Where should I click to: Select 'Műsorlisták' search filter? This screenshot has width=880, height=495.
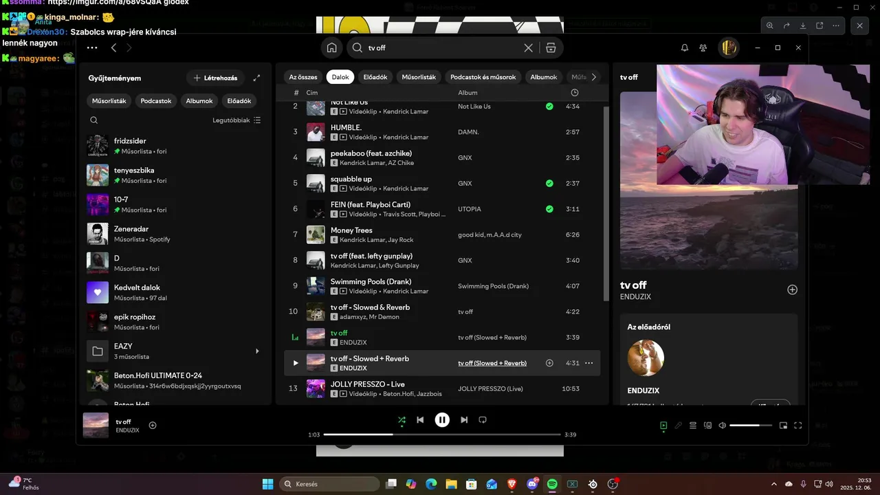point(419,77)
